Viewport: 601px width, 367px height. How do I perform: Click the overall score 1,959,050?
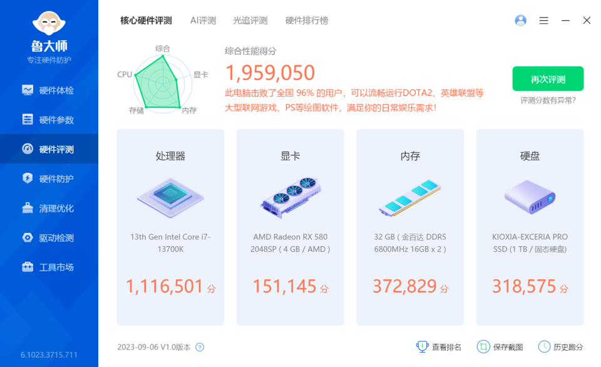pos(270,73)
